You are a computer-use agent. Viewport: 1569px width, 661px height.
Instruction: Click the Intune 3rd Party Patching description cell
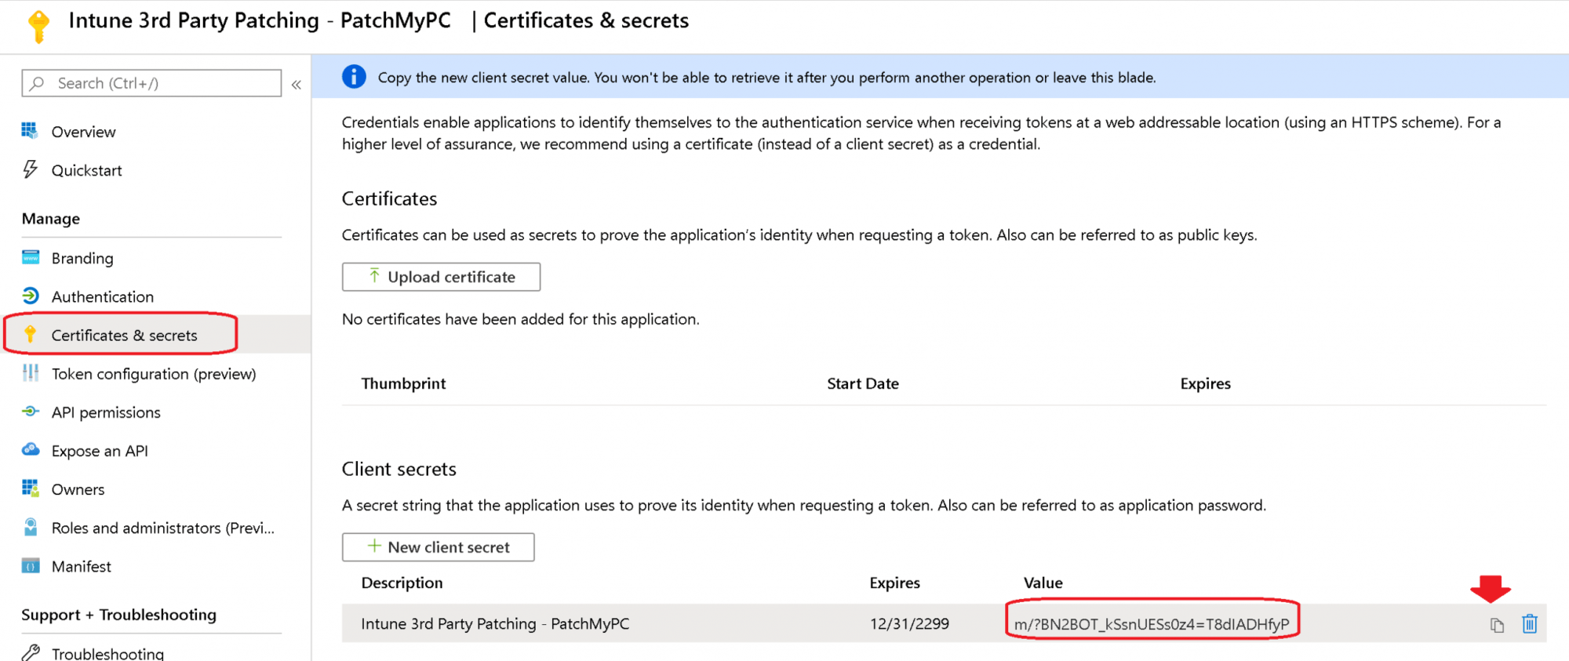495,623
